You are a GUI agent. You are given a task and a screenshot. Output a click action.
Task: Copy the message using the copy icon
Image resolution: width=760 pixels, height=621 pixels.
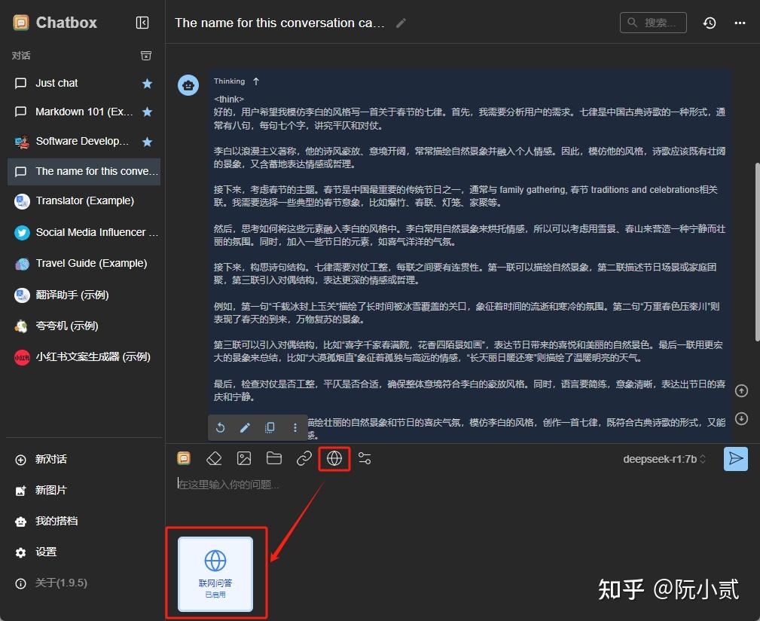tap(270, 427)
